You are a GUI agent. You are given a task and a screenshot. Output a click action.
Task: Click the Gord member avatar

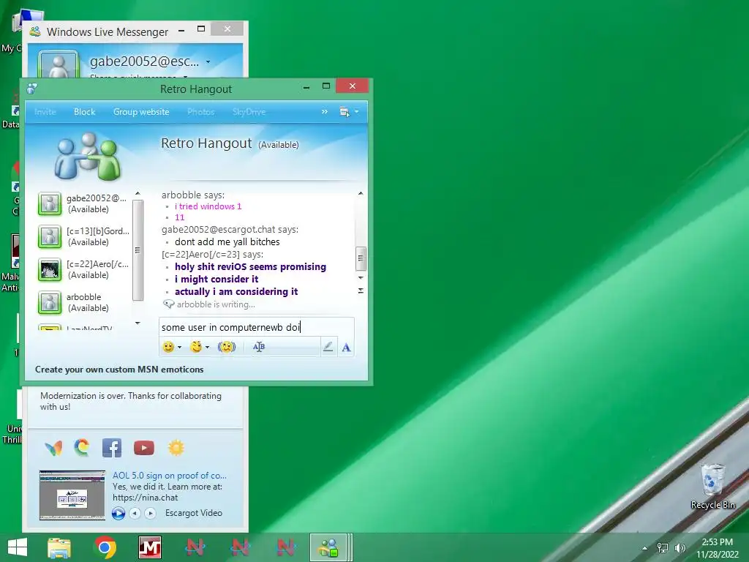(50, 236)
